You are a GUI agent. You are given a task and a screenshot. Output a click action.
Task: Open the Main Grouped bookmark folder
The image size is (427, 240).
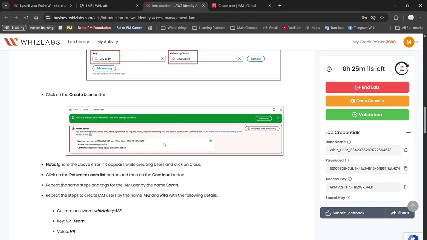coord(244,28)
